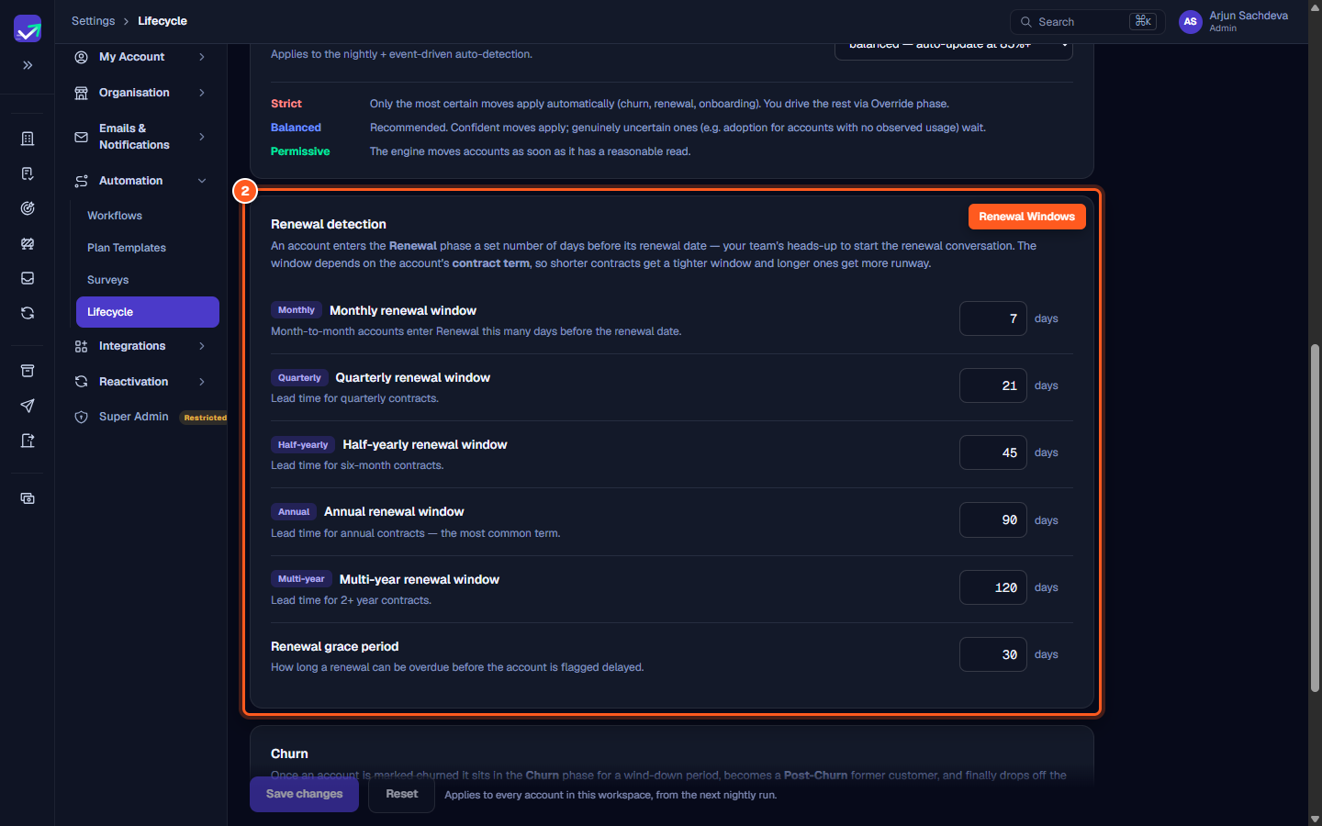This screenshot has width=1322, height=826.
Task: Click the Settings breadcrumb link
Action: click(94, 21)
